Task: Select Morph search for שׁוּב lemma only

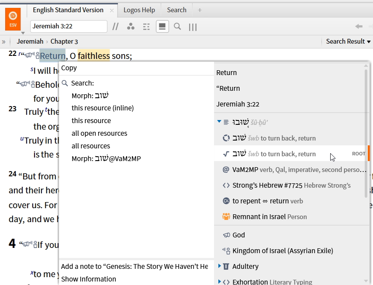Action: click(90, 96)
